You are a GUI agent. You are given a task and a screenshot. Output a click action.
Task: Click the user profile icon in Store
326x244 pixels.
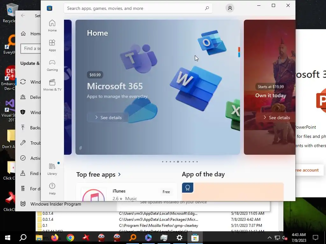point(230,8)
